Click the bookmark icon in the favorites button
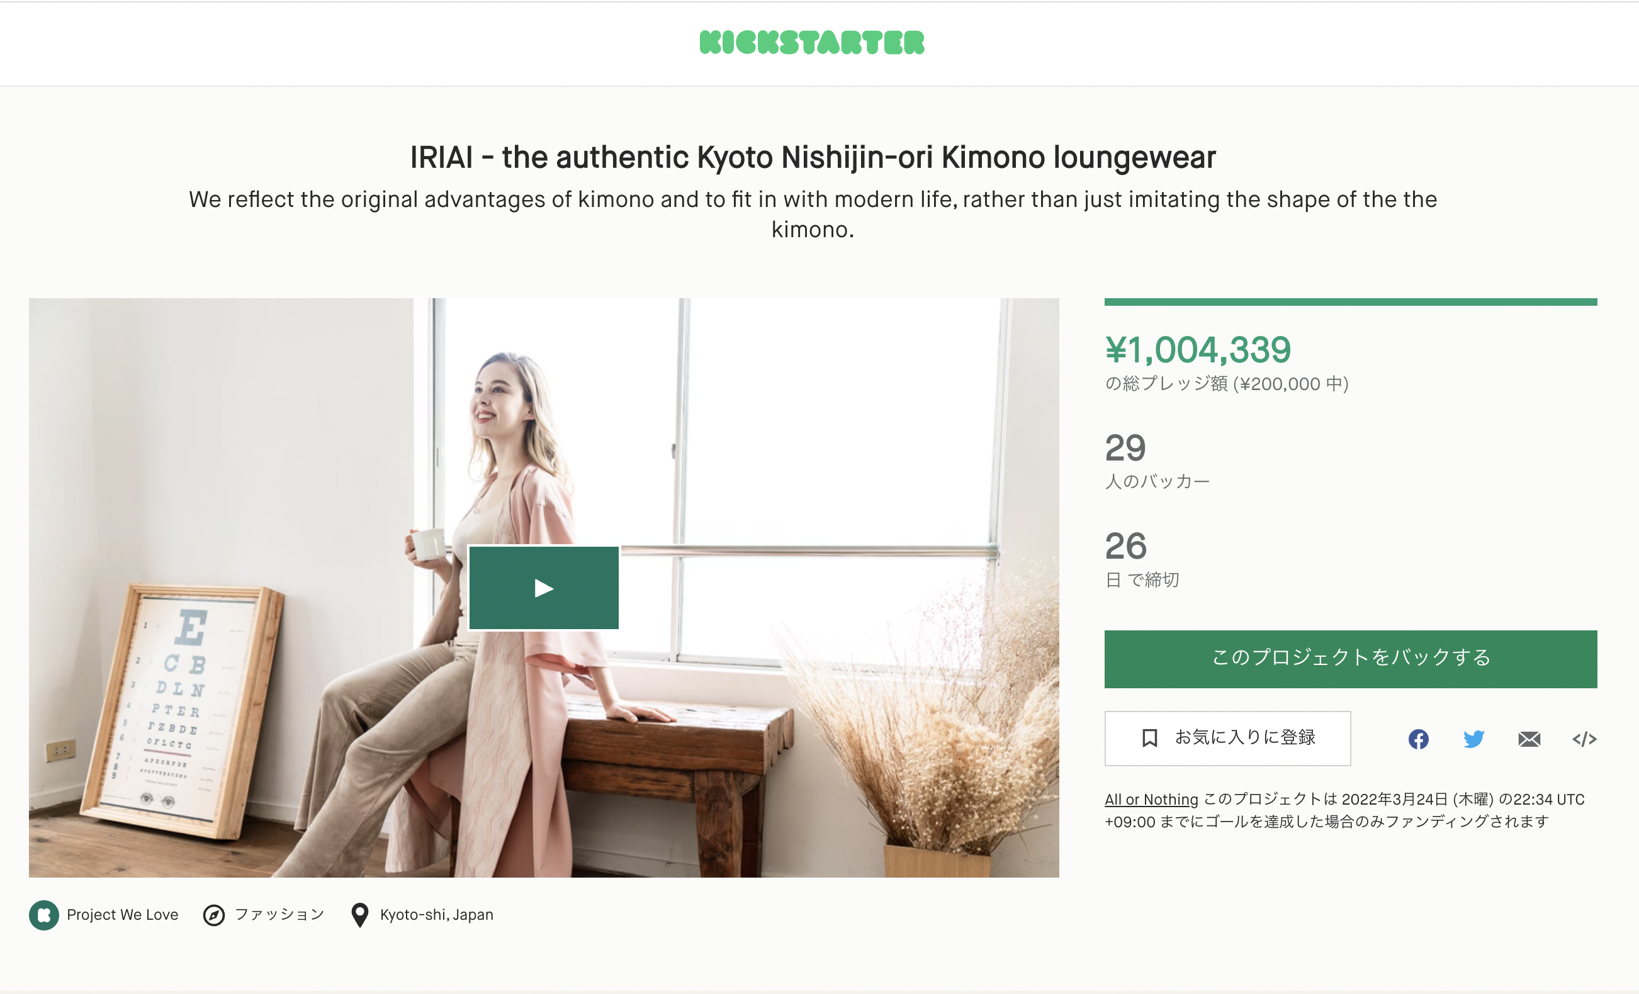This screenshot has width=1639, height=994. pos(1149,738)
